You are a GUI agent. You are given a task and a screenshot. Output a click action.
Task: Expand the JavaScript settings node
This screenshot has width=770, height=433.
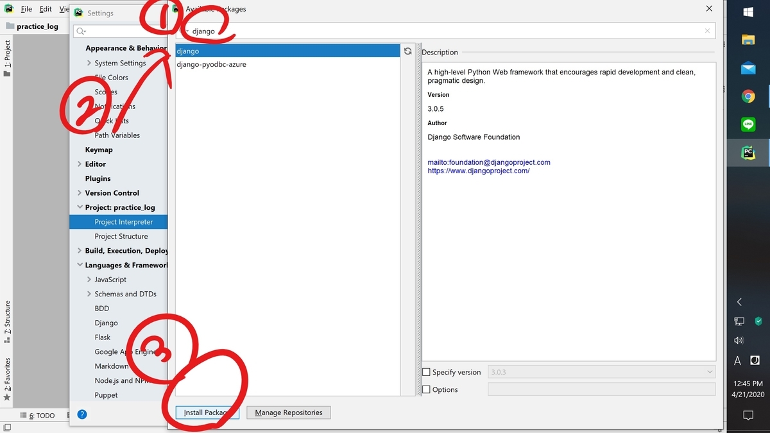coord(89,280)
